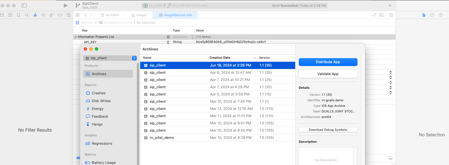
Task: Open the Find navigator magnifier icon
Action: click(x=27, y=15)
